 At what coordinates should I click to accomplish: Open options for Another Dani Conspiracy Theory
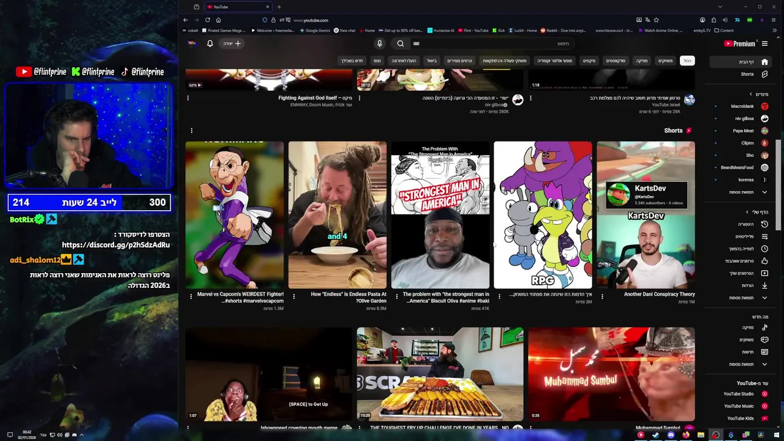point(602,296)
